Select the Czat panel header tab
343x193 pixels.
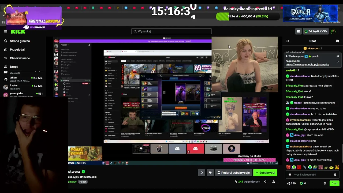pyautogui.click(x=312, y=41)
